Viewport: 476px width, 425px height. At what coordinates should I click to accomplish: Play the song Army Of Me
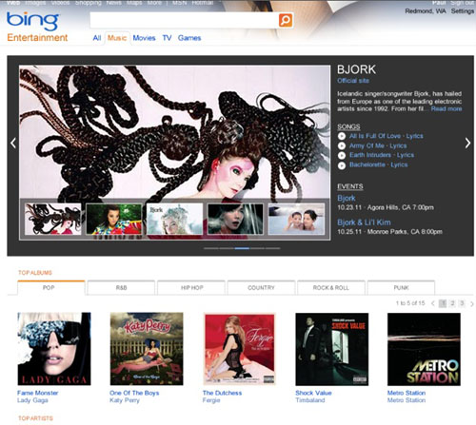click(342, 145)
